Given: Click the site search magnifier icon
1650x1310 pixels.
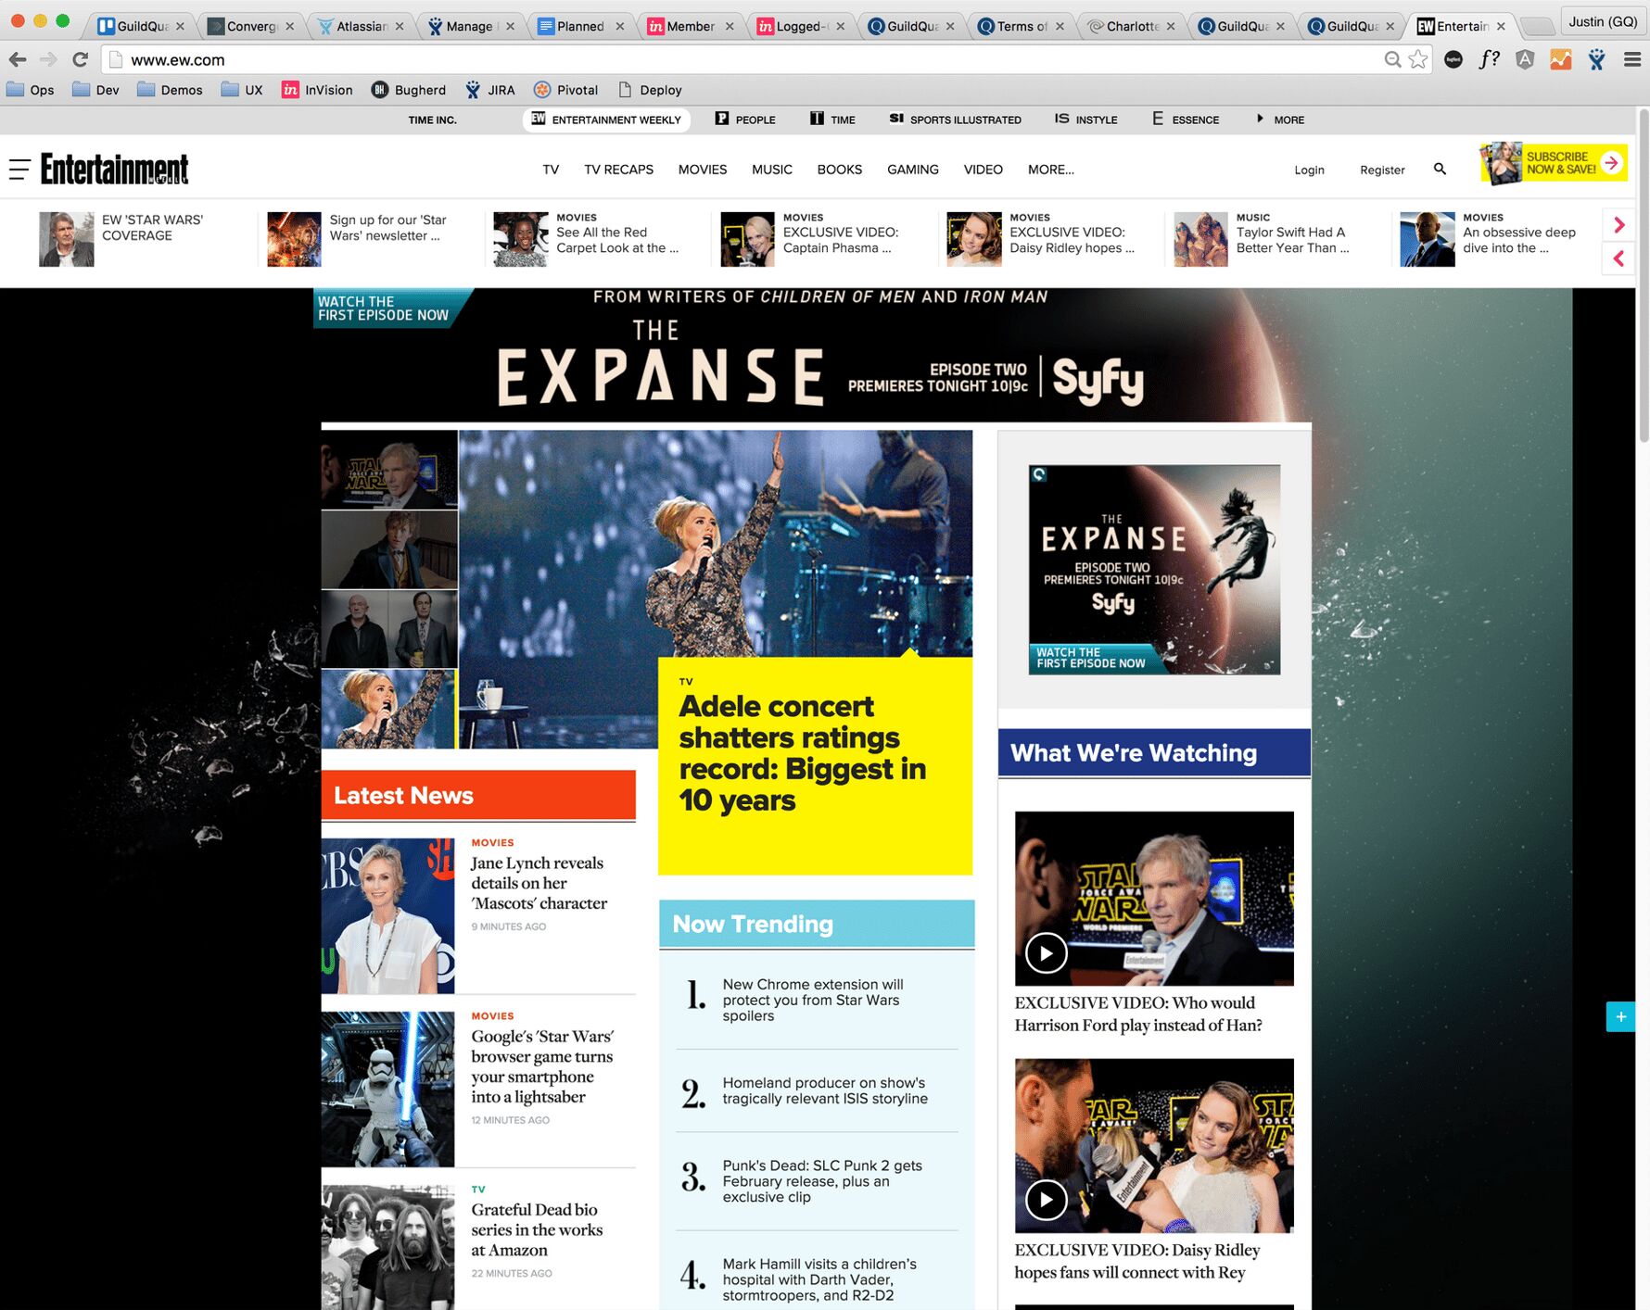Looking at the screenshot, I should click(x=1440, y=169).
